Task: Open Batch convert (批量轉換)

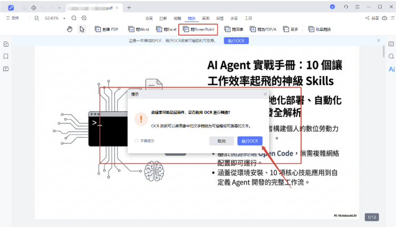Action: (x=320, y=29)
